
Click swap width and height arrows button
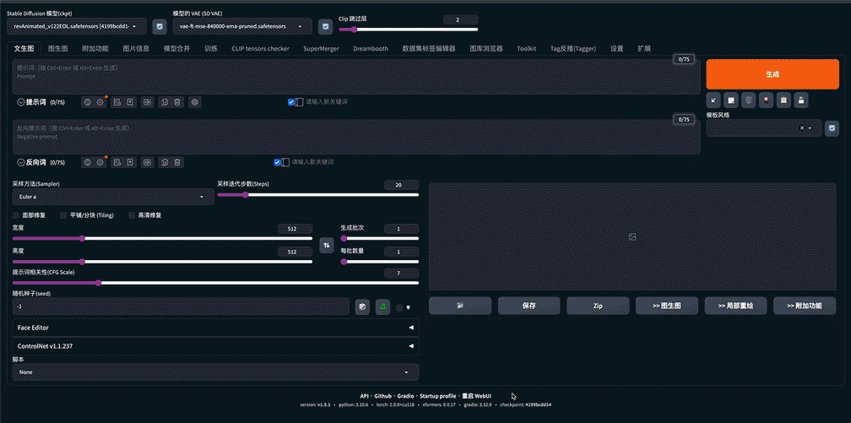pos(326,245)
